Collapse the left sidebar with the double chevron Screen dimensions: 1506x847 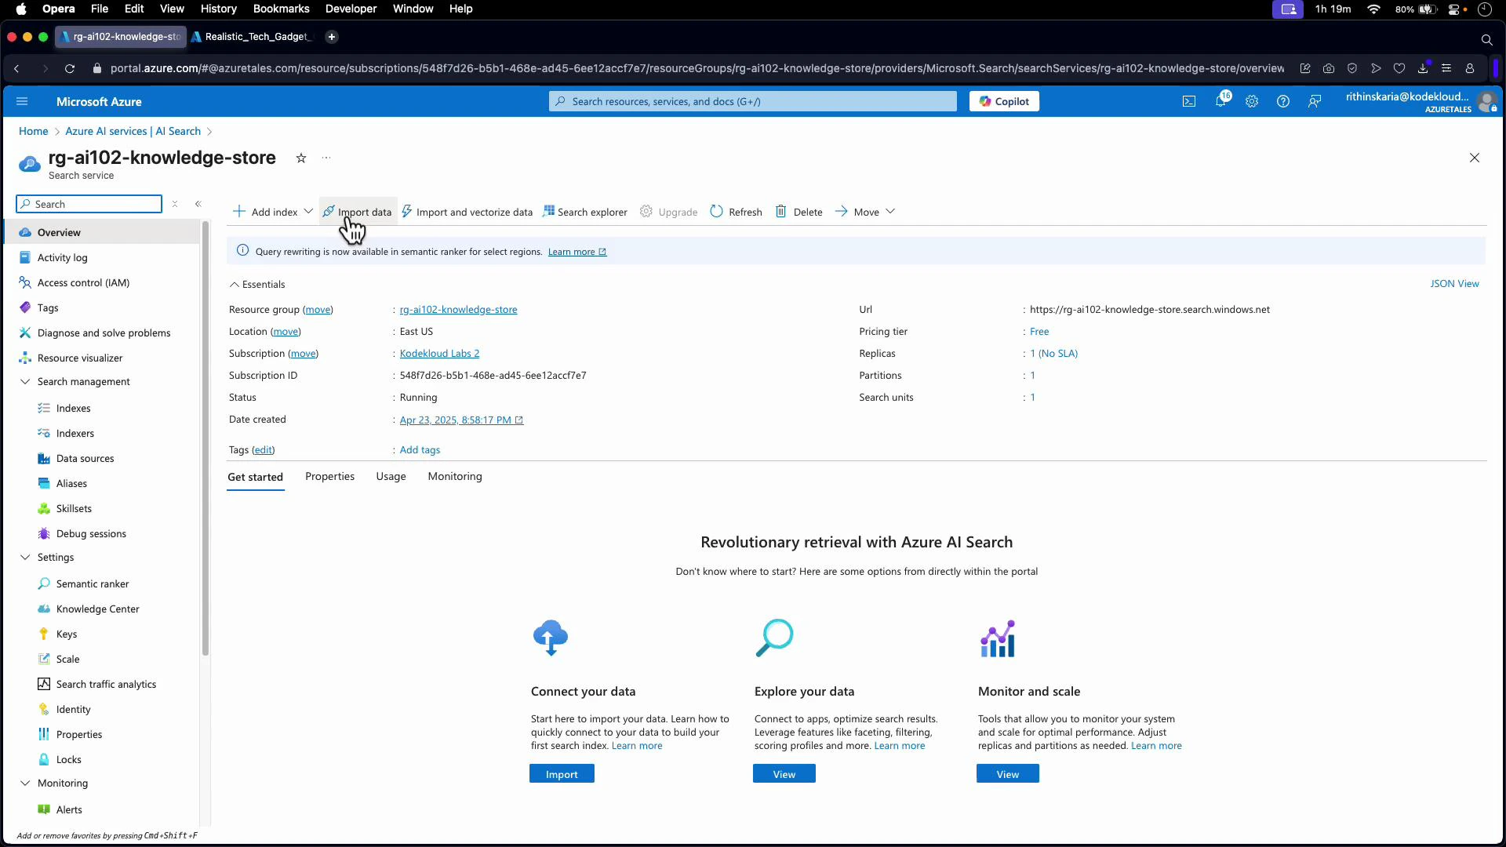click(198, 203)
